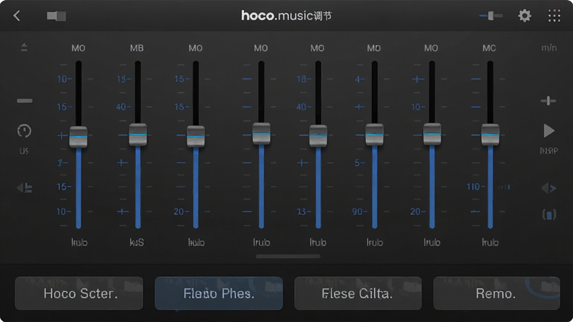The image size is (573, 322).
Task: Select the Hoco Scter. preset button
Action: click(x=79, y=293)
